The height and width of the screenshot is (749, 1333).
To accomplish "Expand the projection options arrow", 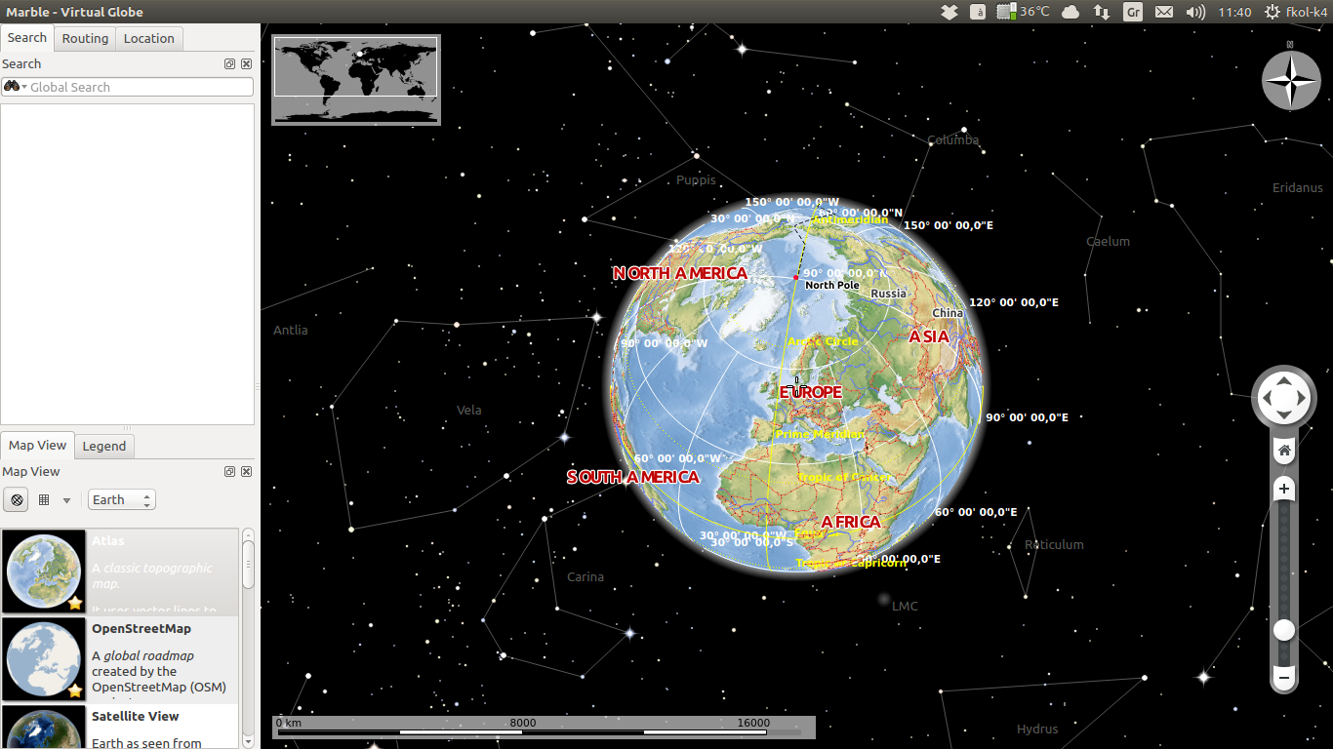I will [x=66, y=500].
